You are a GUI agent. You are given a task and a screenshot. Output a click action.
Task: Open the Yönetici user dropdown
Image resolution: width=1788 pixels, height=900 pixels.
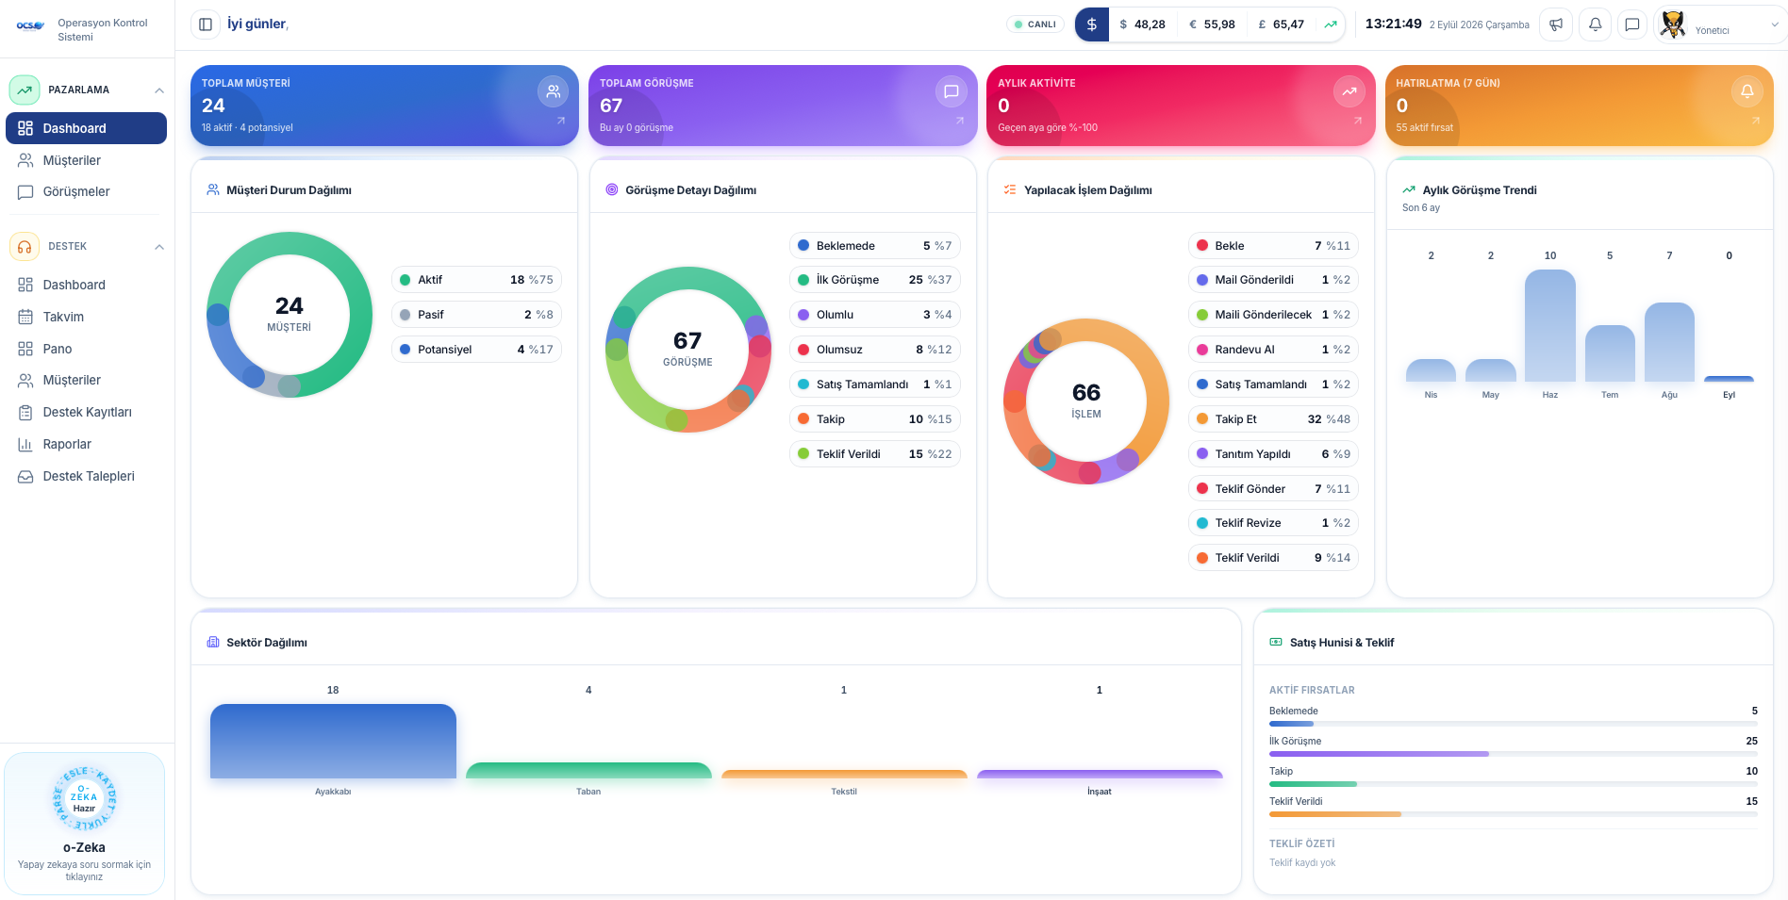tap(1720, 25)
